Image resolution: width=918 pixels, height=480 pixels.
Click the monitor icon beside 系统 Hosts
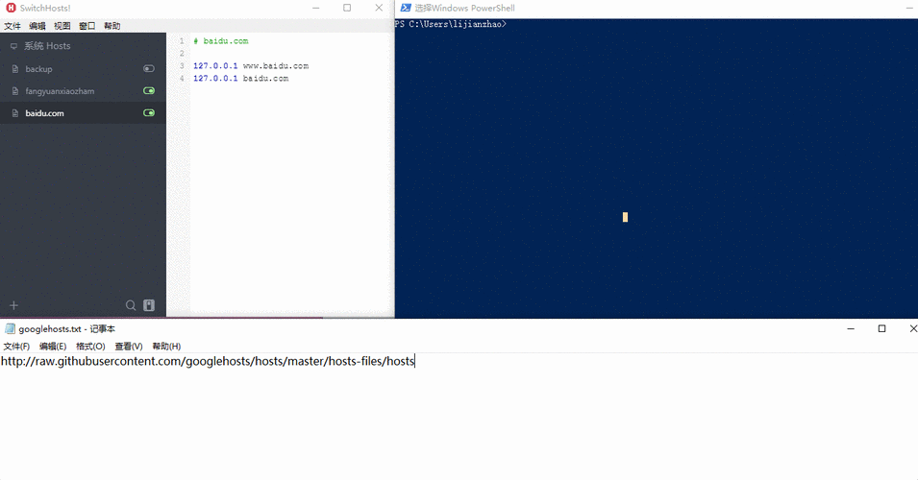coord(14,46)
